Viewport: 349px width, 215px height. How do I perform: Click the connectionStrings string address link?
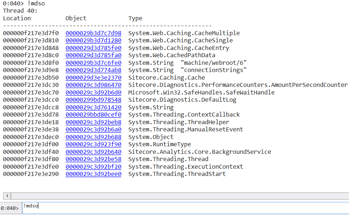point(93,70)
